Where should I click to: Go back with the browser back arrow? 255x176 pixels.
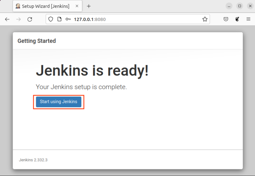(x=7, y=19)
